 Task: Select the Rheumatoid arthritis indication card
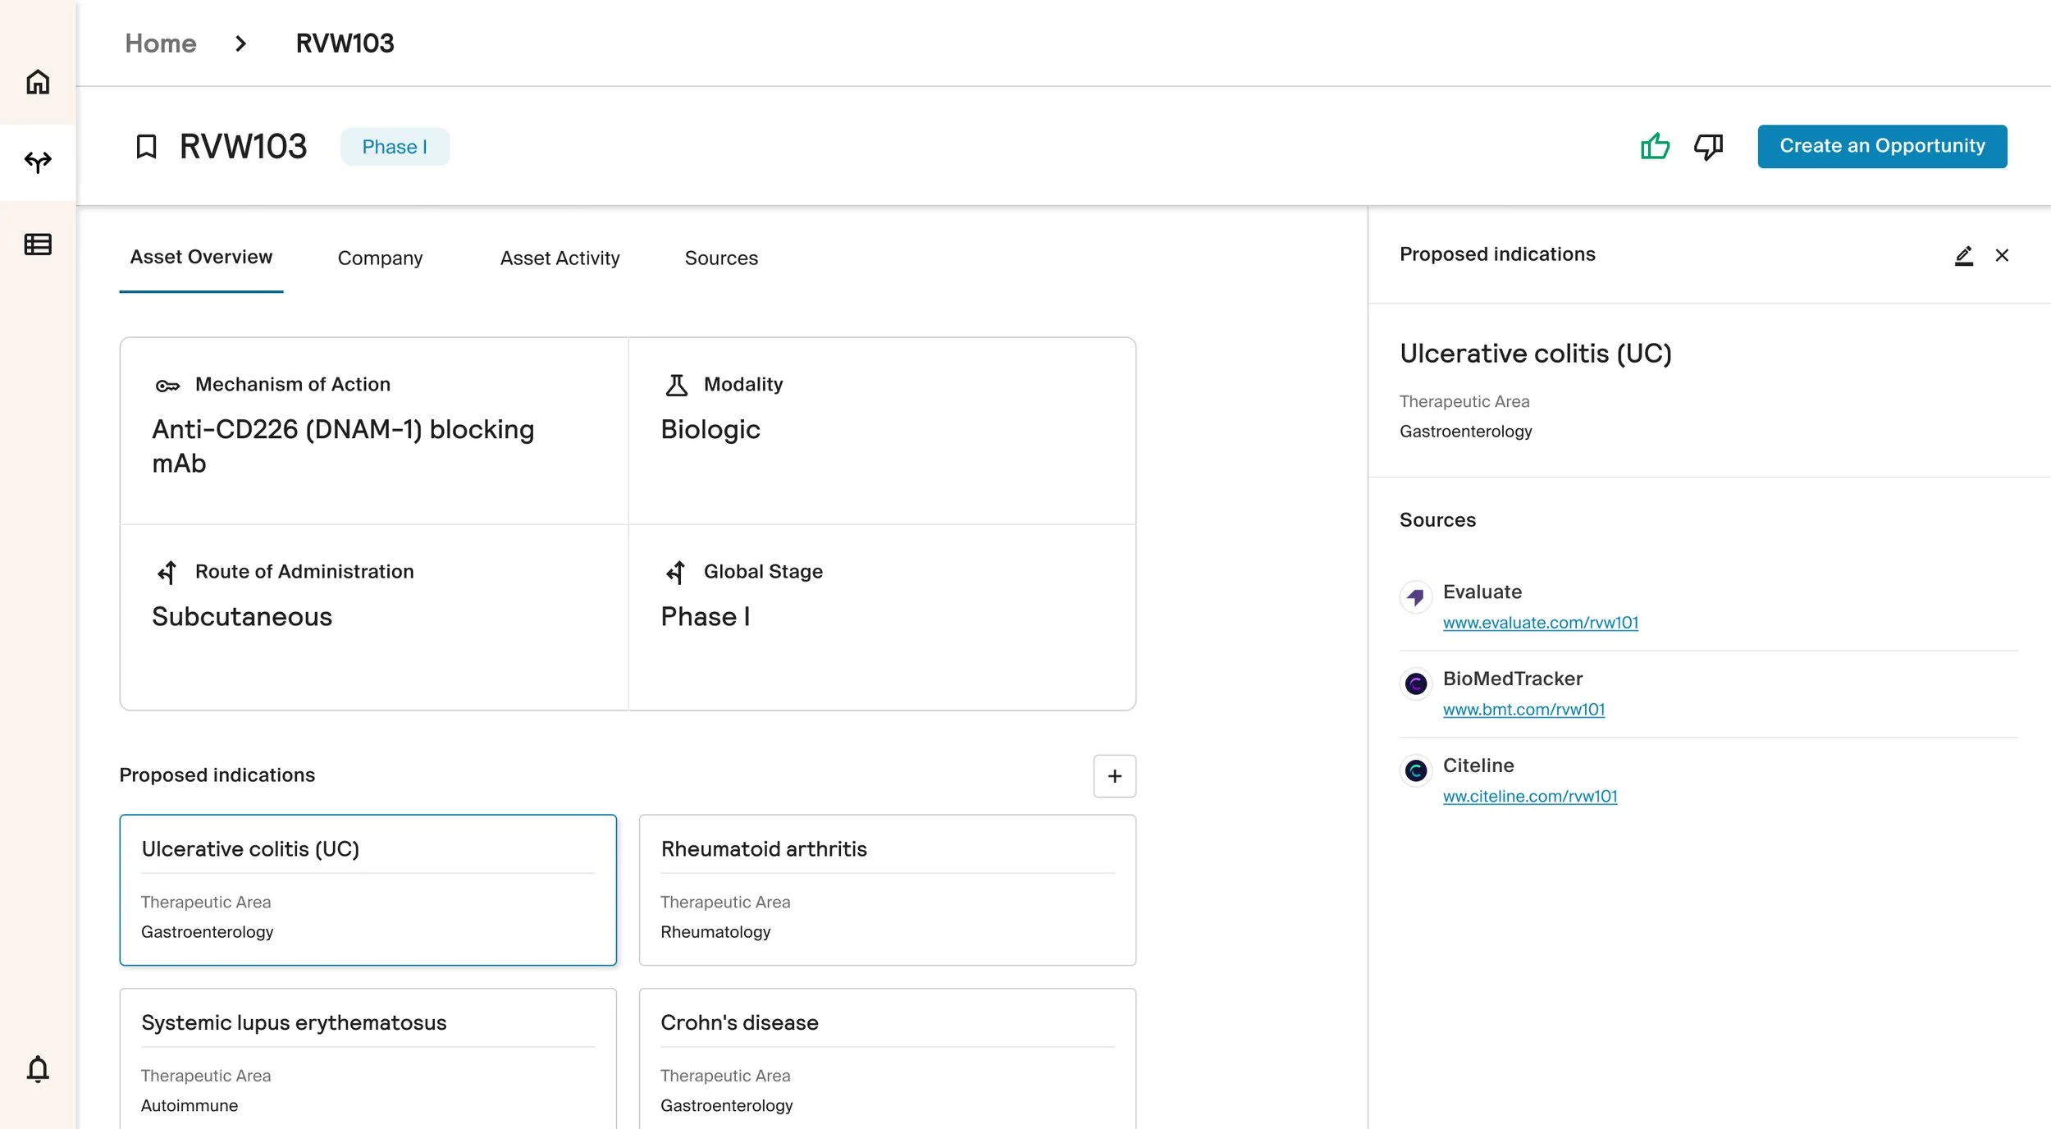(887, 889)
